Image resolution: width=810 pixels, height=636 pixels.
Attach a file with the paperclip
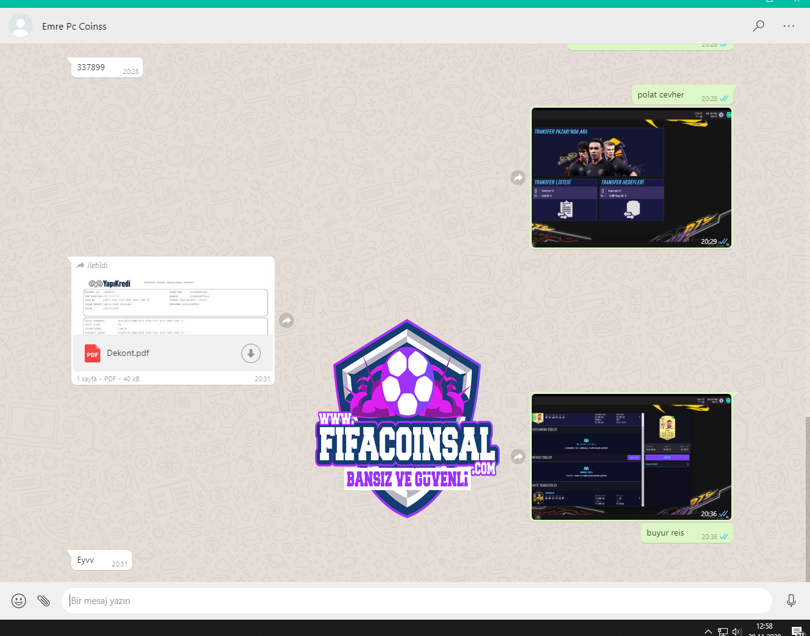(x=44, y=601)
